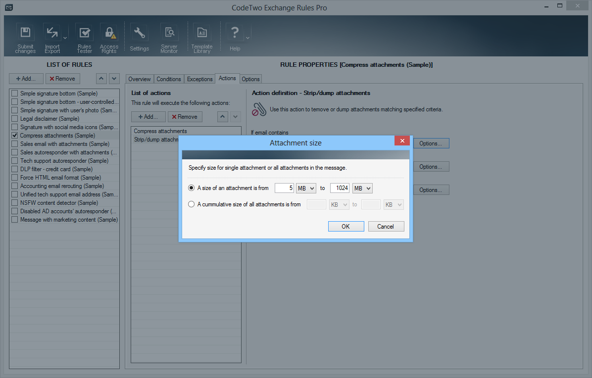
Task: Enable the Legal disclaimer (Sample) rule
Action: point(15,119)
